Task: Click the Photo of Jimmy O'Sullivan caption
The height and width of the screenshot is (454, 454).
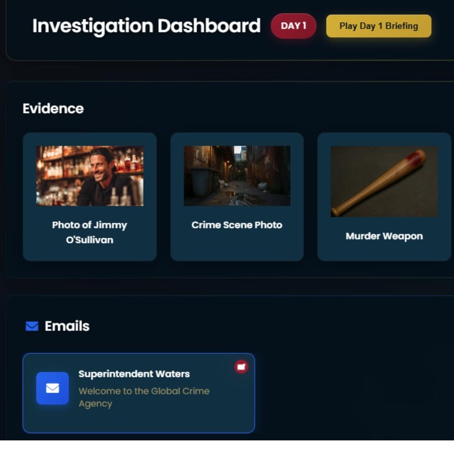Action: [89, 231]
